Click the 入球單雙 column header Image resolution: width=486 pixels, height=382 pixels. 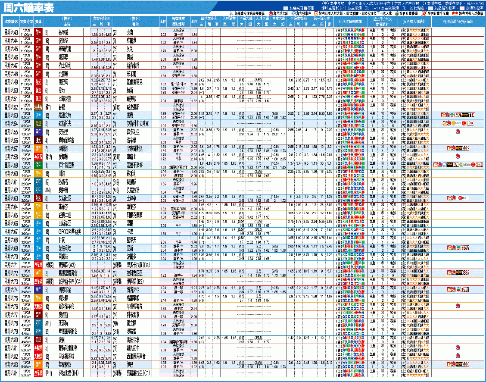click(229, 19)
